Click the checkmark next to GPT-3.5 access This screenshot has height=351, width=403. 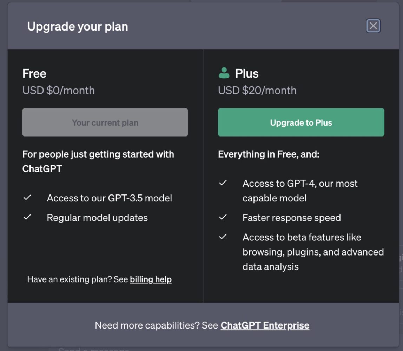coord(28,198)
